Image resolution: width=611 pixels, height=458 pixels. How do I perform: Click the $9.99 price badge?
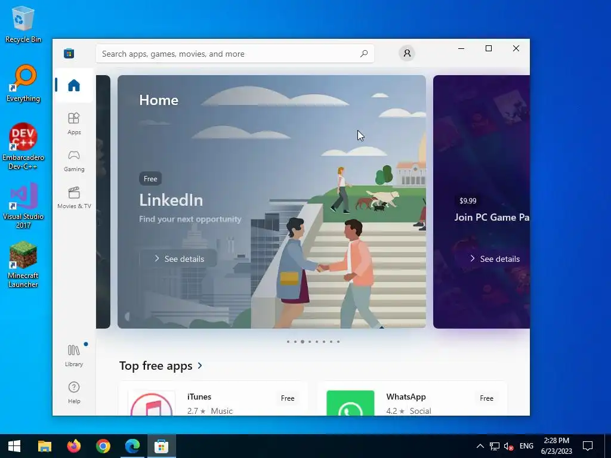[x=468, y=201]
